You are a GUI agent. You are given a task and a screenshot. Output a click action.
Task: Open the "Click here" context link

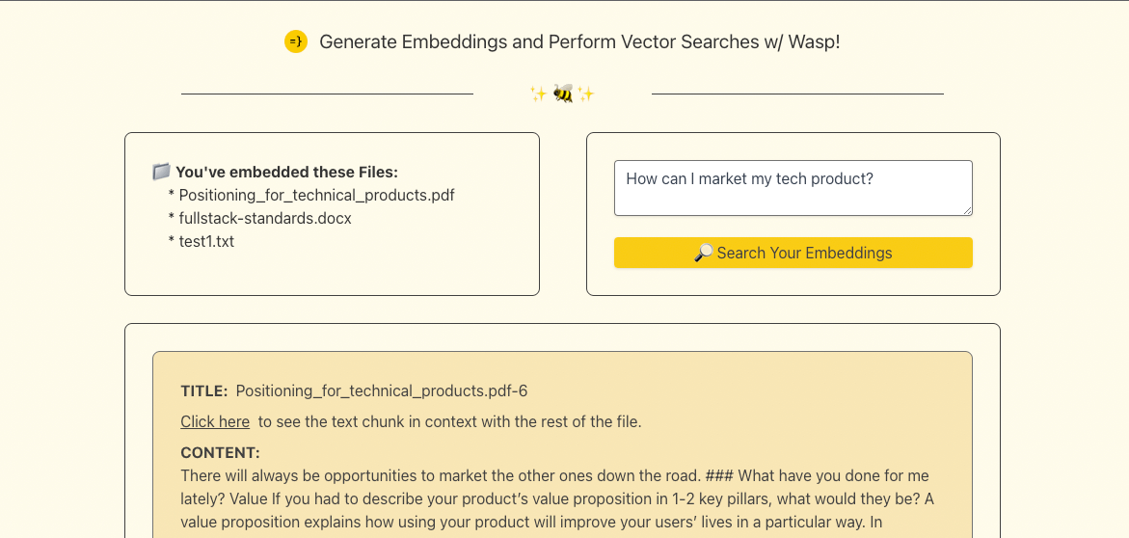(x=215, y=421)
